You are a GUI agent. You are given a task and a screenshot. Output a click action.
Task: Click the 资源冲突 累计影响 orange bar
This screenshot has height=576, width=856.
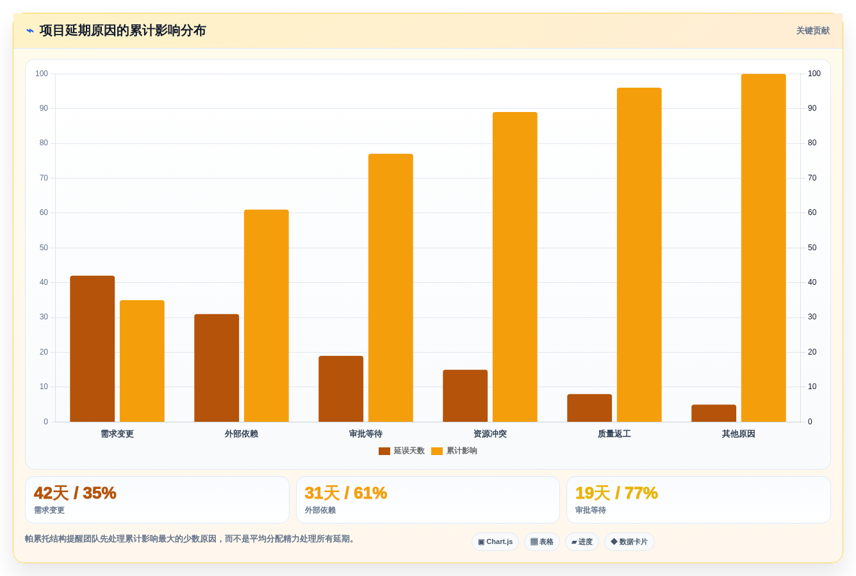[x=515, y=267]
